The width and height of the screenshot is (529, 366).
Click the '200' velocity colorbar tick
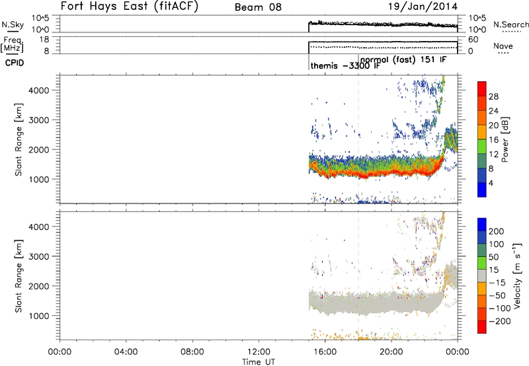click(x=497, y=231)
